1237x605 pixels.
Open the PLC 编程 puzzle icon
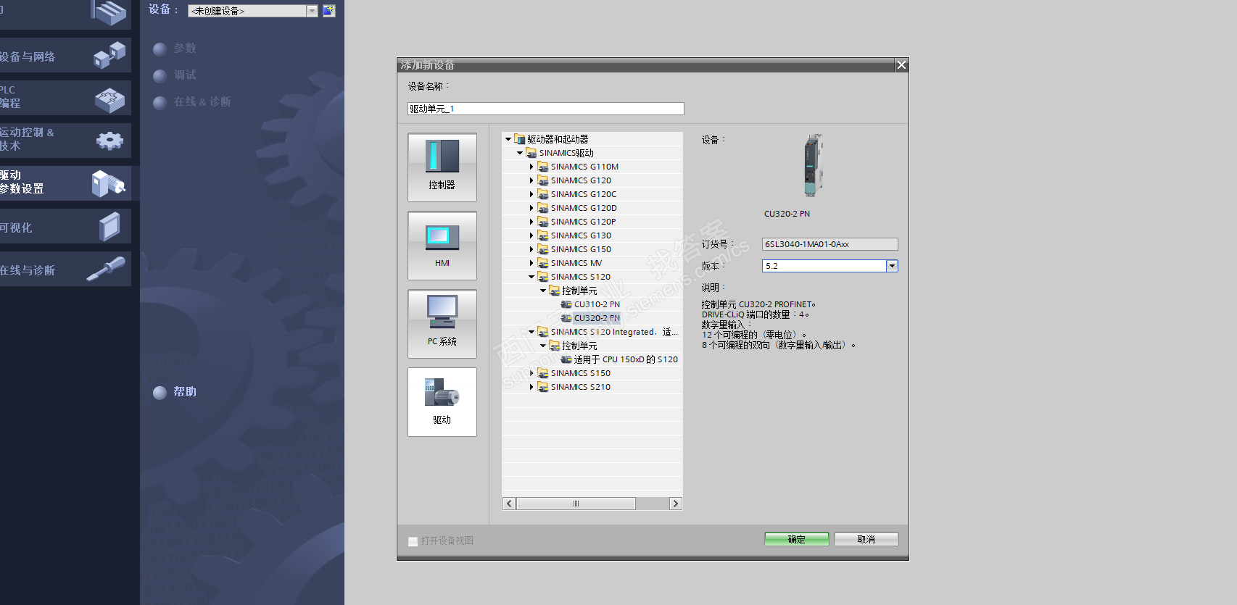(109, 99)
